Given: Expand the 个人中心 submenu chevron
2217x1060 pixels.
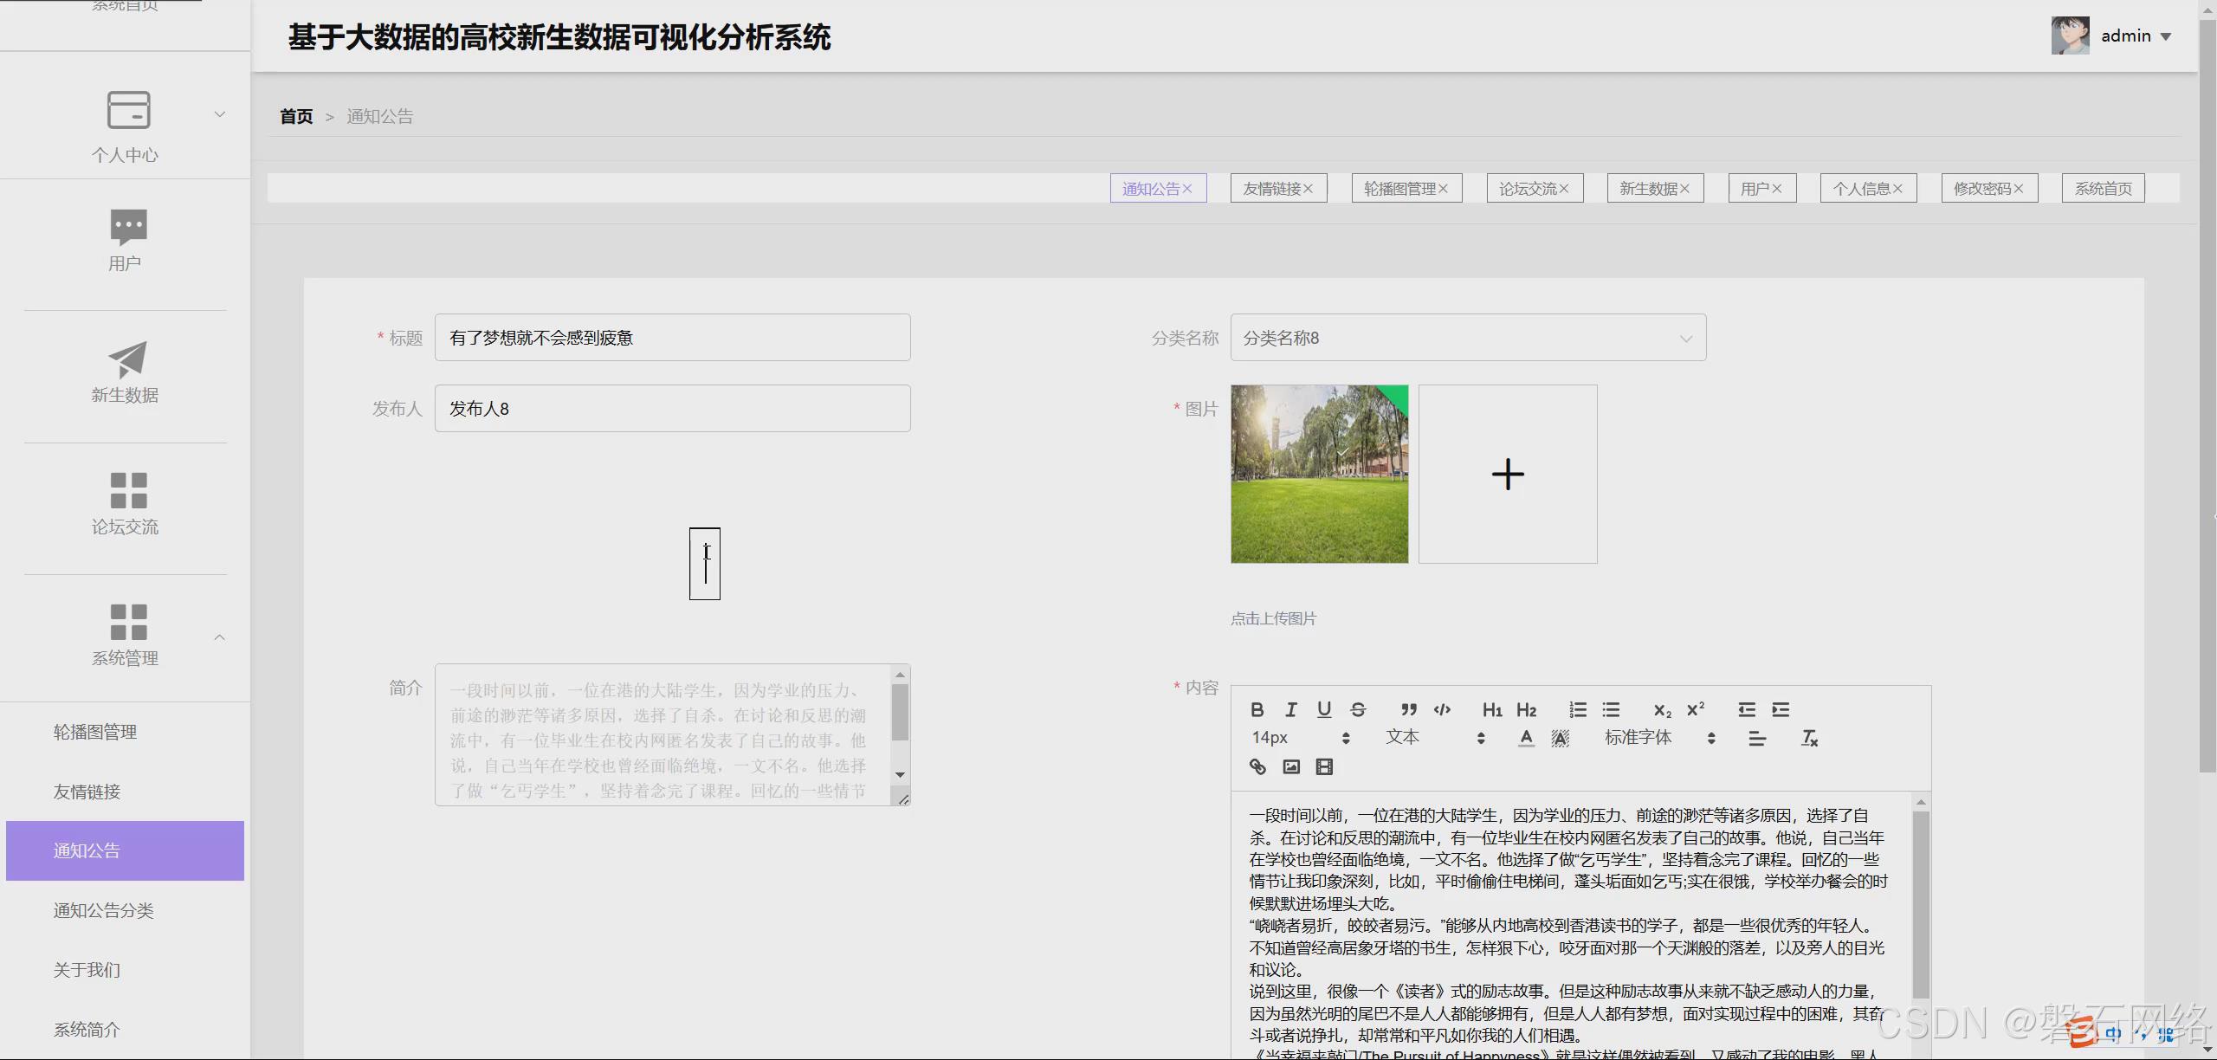Looking at the screenshot, I should (x=220, y=114).
